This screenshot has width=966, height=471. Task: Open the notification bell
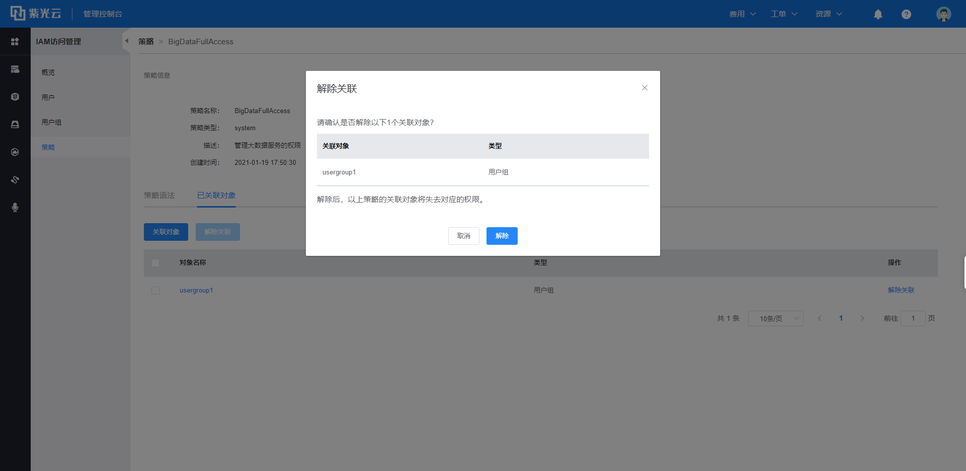[x=878, y=14]
